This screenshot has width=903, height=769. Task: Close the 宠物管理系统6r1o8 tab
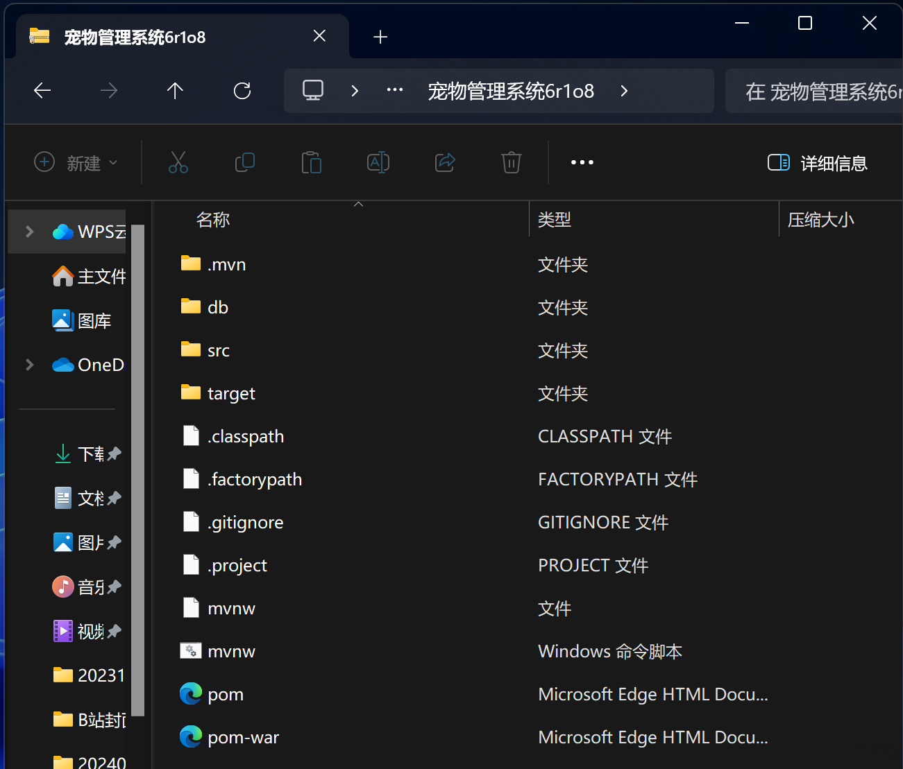click(x=319, y=36)
